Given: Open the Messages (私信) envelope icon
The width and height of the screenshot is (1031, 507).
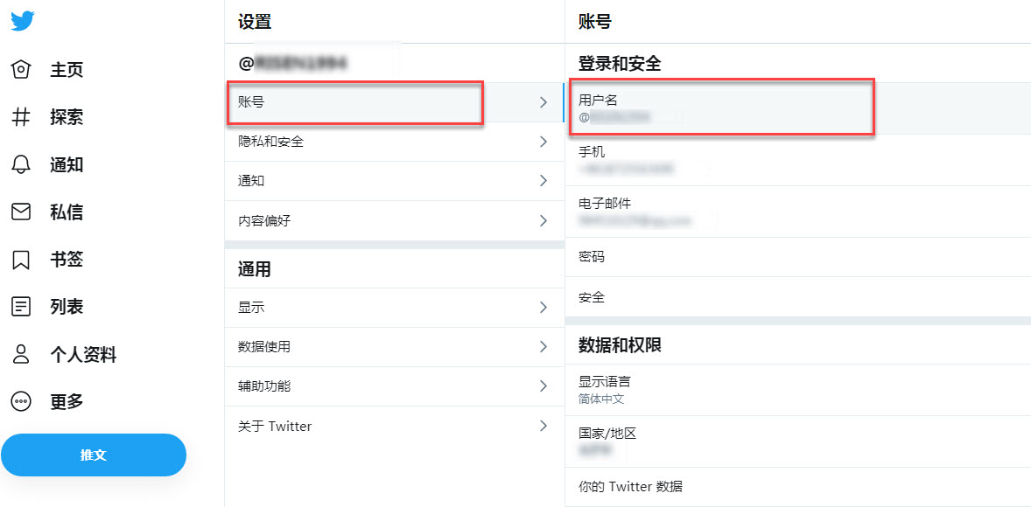Looking at the screenshot, I should pos(19,212).
